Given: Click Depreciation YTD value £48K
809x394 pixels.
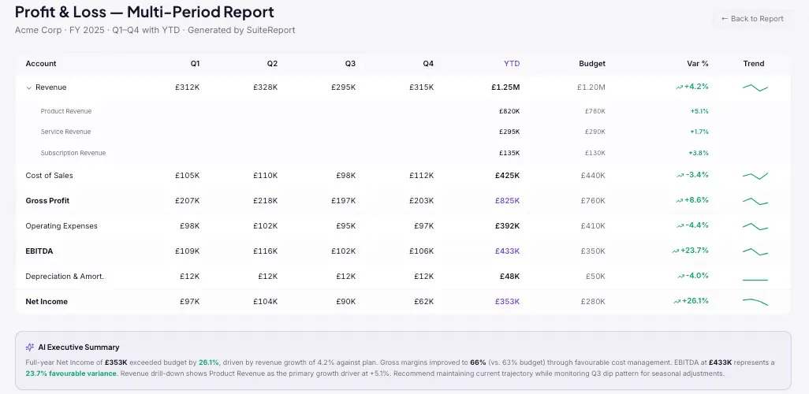Looking at the screenshot, I should click(509, 277).
